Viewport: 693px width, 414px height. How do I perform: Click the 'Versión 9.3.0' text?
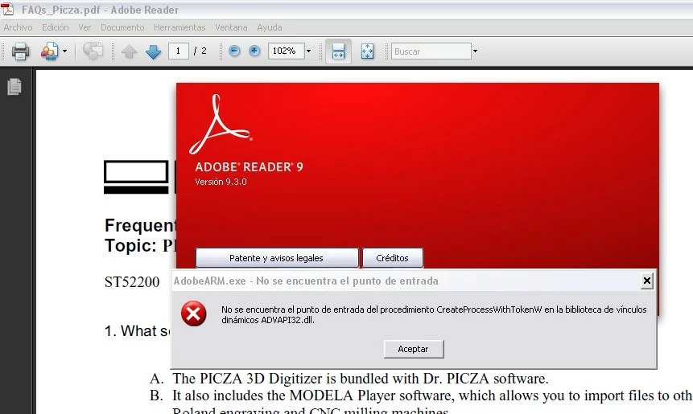pyautogui.click(x=221, y=182)
